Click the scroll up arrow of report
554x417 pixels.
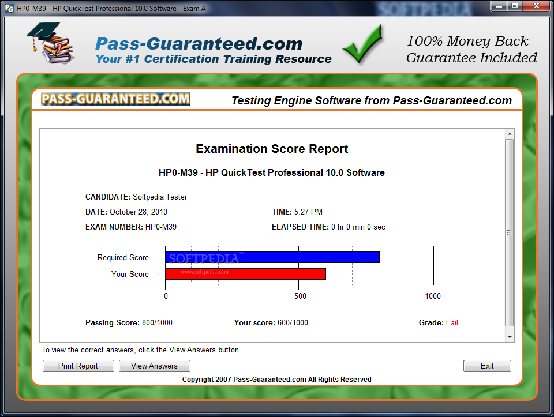click(510, 134)
